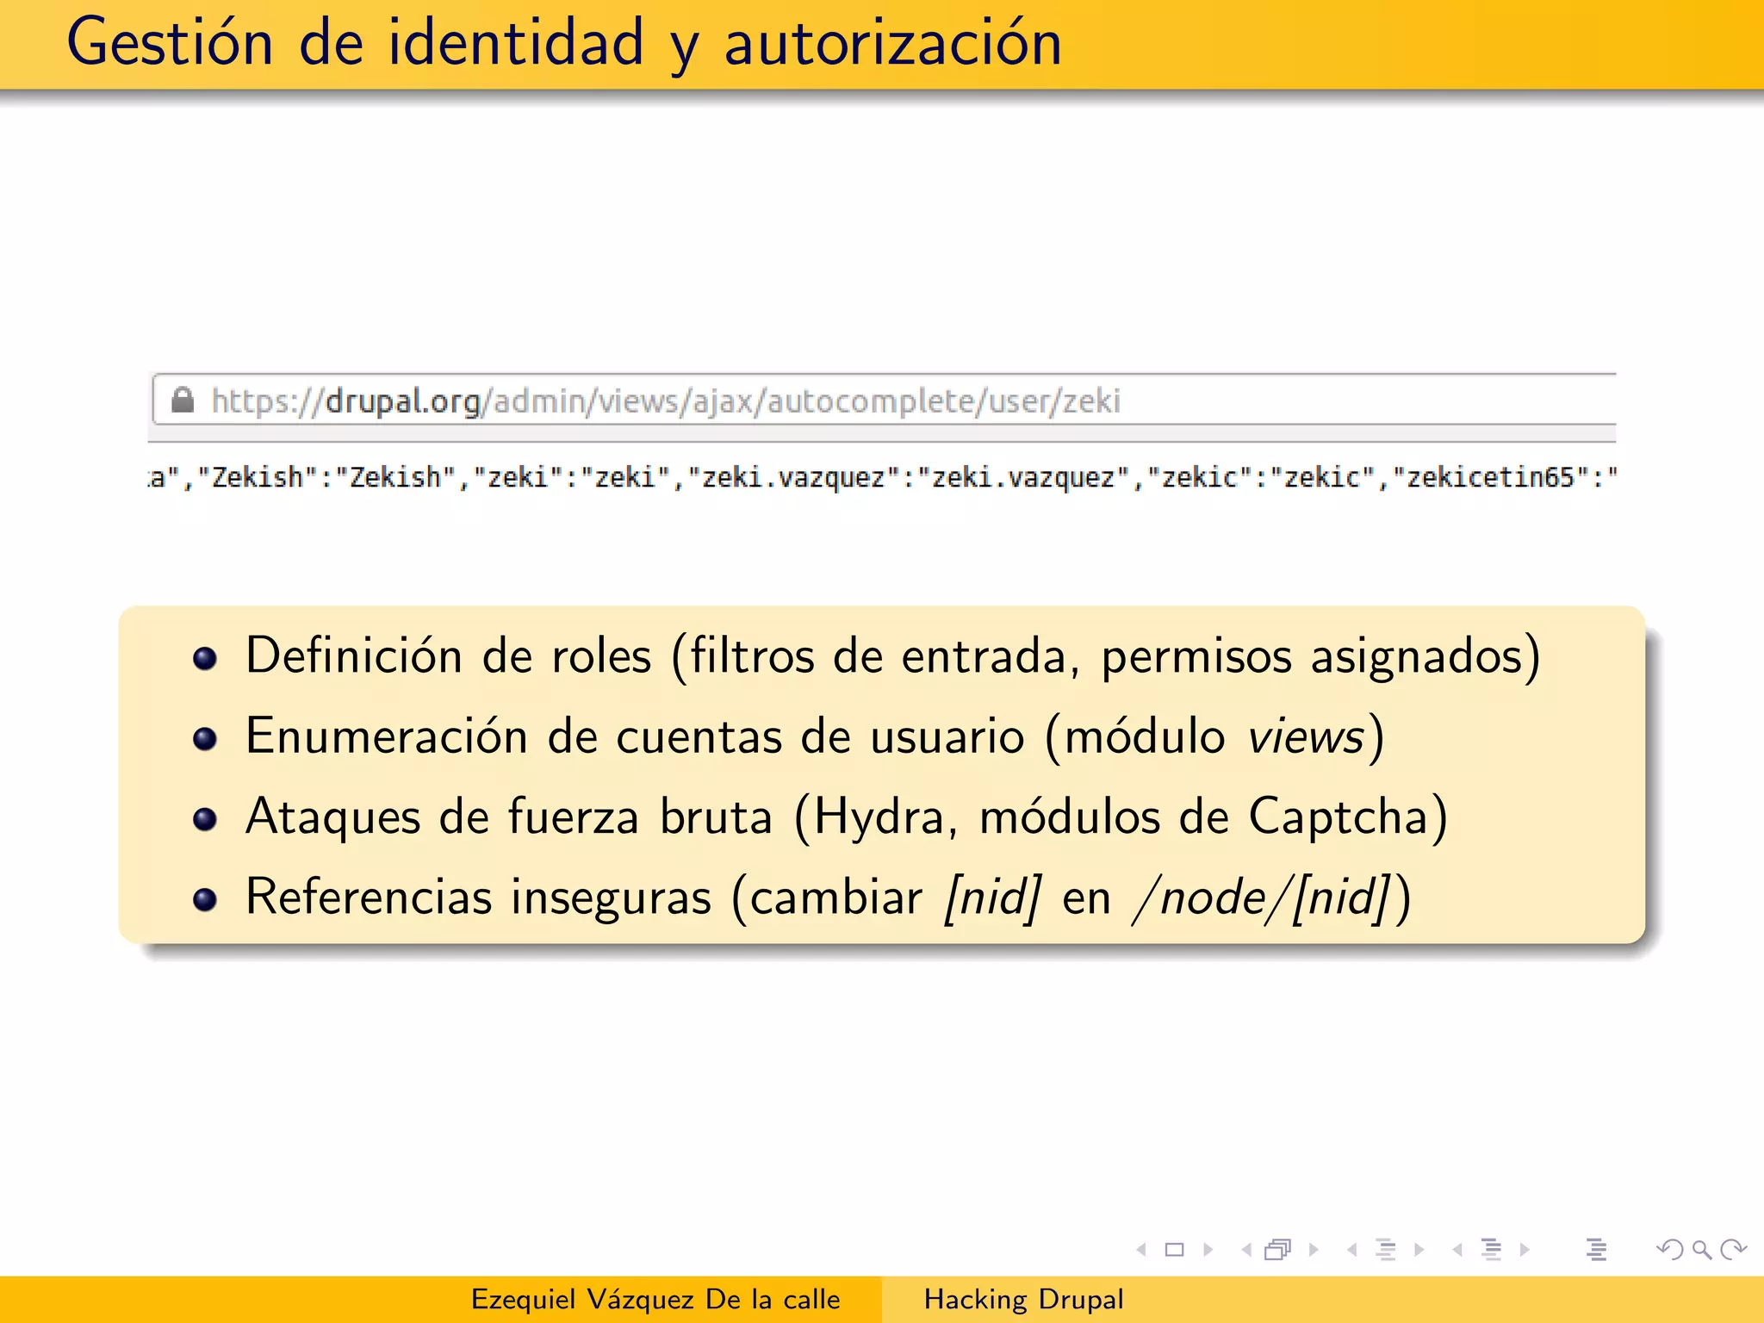
Task: Go to next section arrow
Action: pyautogui.click(x=1525, y=1250)
